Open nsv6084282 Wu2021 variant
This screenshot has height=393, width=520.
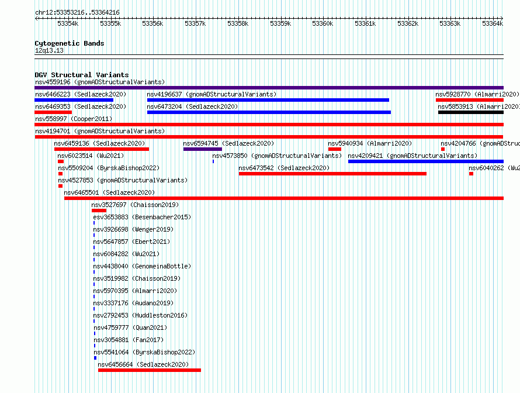tap(126, 254)
